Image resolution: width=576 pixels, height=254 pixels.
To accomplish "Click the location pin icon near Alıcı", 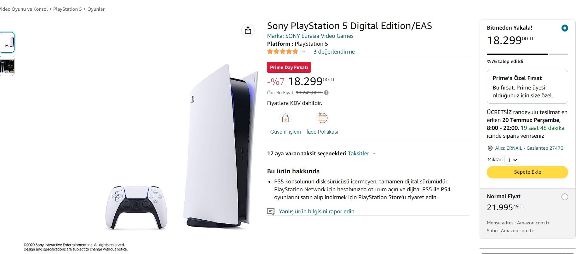I will point(490,148).
